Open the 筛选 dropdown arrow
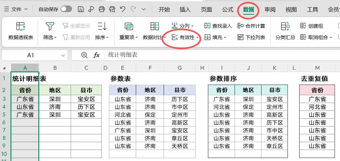Image resolution: width=340 pixels, height=161 pixels. pos(55,37)
